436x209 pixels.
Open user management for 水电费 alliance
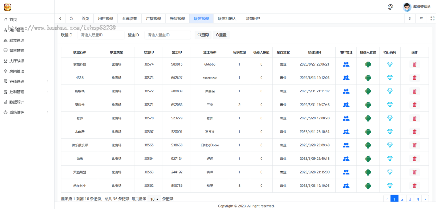(346, 131)
